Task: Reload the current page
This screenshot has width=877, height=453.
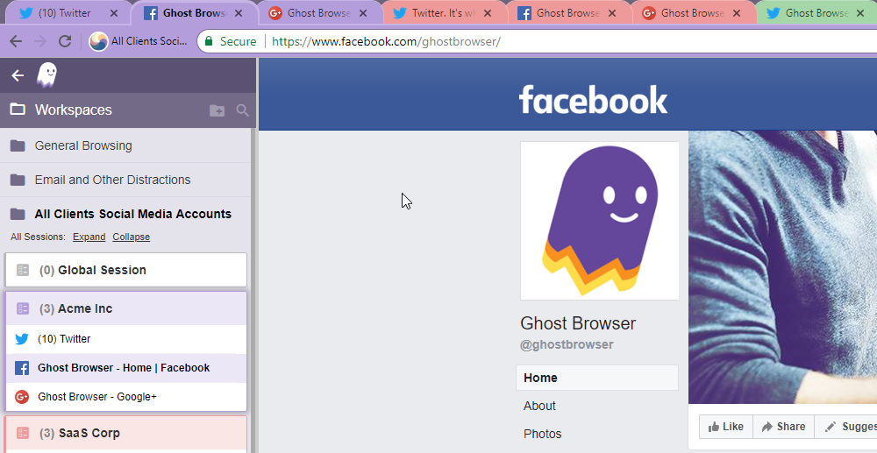Action: pos(65,41)
